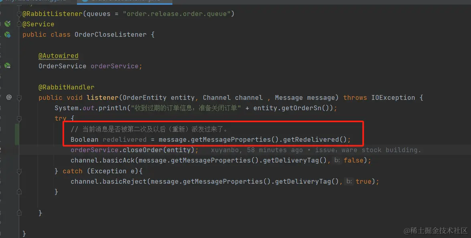The image size is (471, 238).
Task: Click the OrderEntity parameter type
Action: [144, 97]
